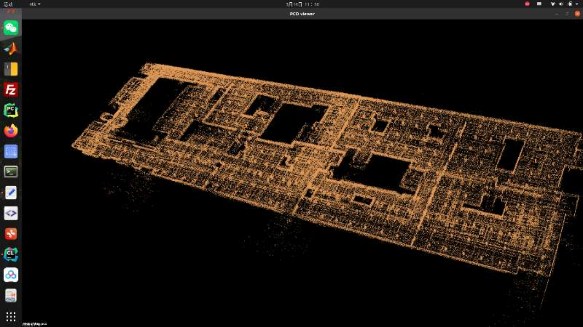Open the network status indicator
Screen dimensions: 583x327
[553, 4]
